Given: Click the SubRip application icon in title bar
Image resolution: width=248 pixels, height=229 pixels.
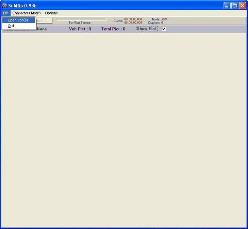Looking at the screenshot, I should point(4,5).
